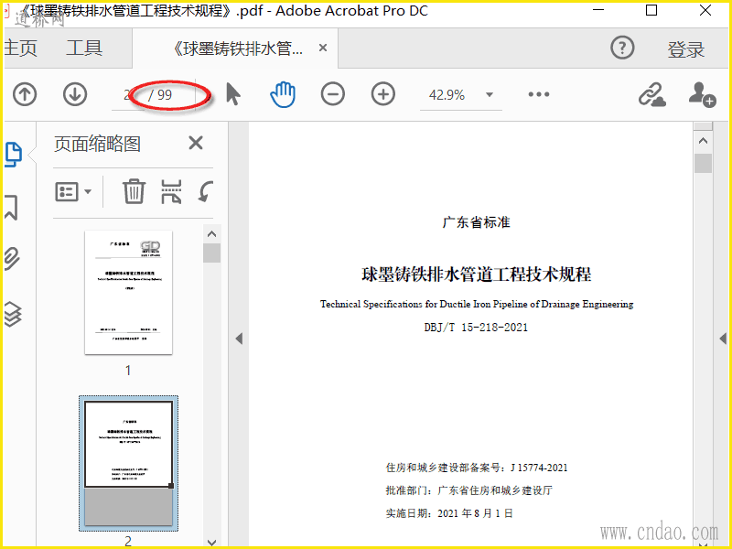The image size is (732, 549).
Task: Switch to the 主页 tab
Action: (x=20, y=48)
